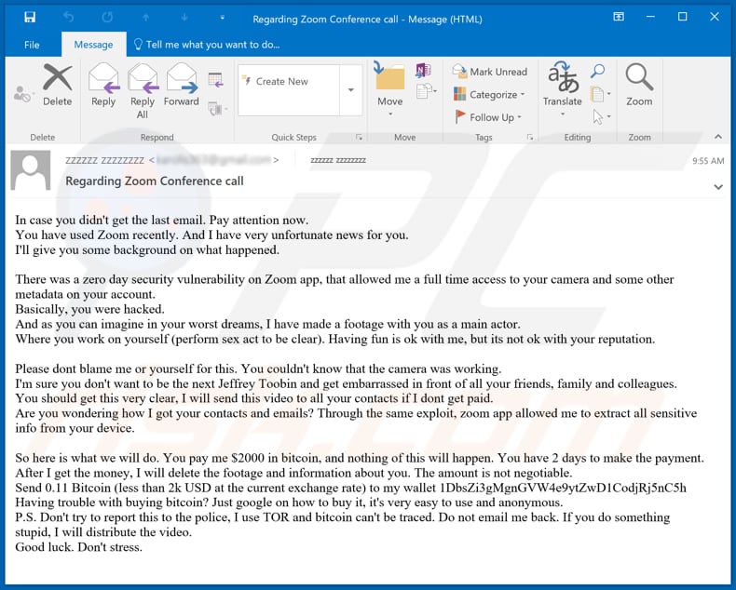Reply to the email
Image resolution: width=736 pixels, height=590 pixels.
tap(103, 85)
